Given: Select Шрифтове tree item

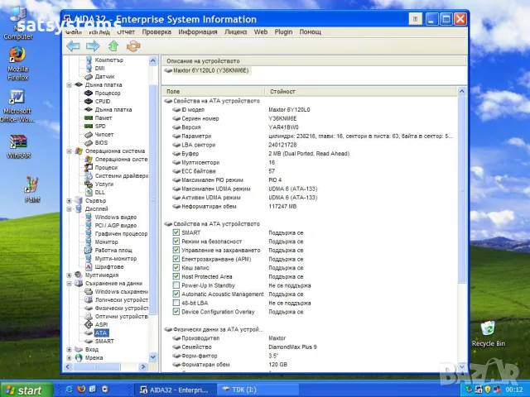Looking at the screenshot, I should (x=109, y=266).
